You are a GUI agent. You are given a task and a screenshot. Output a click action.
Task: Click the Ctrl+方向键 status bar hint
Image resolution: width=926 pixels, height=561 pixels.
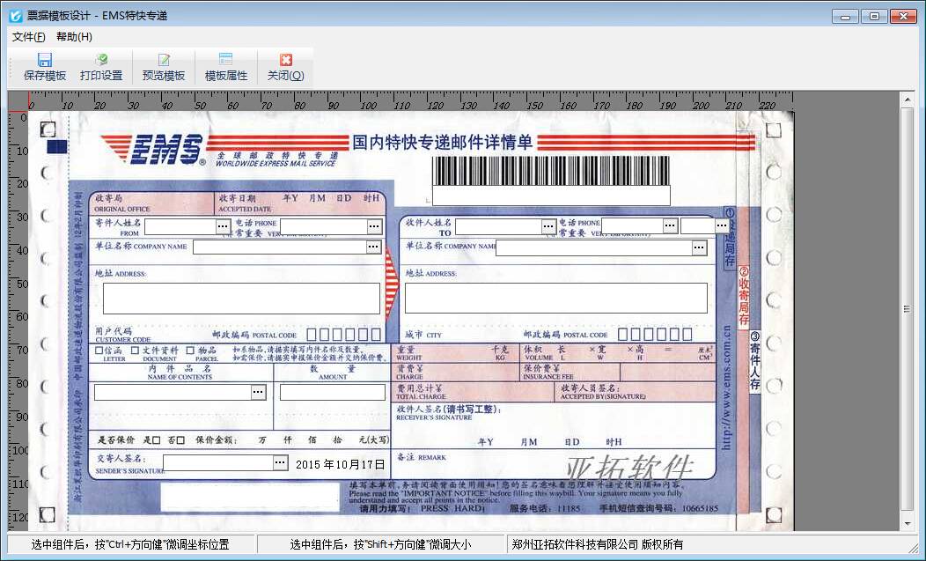(x=130, y=544)
